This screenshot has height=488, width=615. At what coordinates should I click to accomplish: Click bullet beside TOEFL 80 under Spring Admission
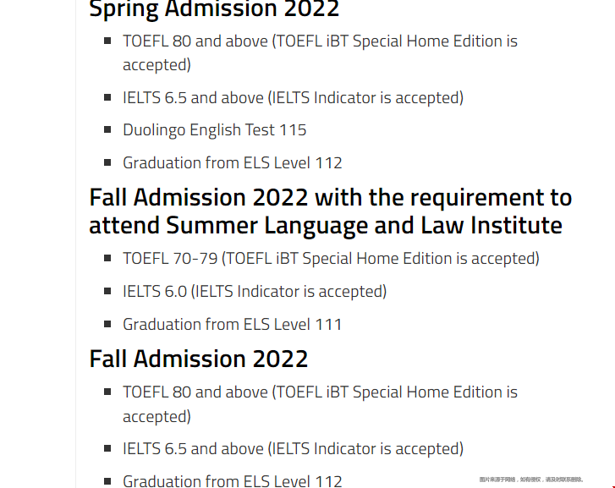[107, 41]
